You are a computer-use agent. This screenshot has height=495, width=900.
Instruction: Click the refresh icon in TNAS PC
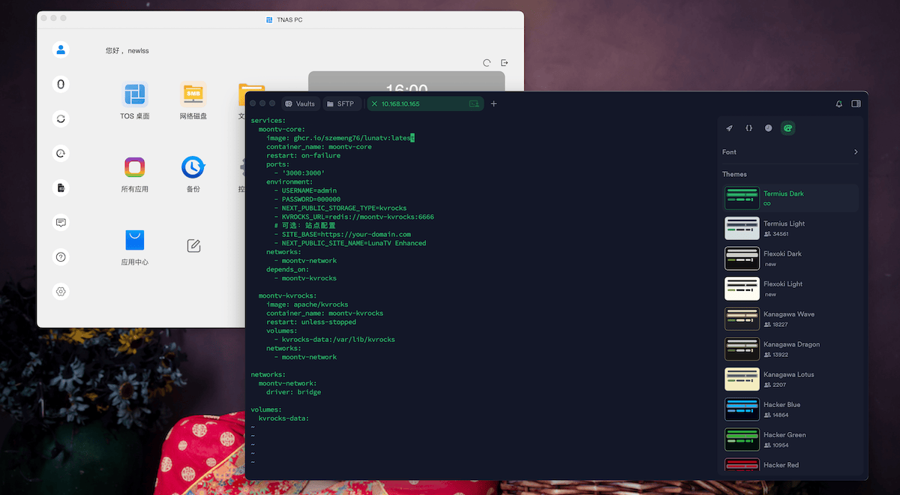487,63
